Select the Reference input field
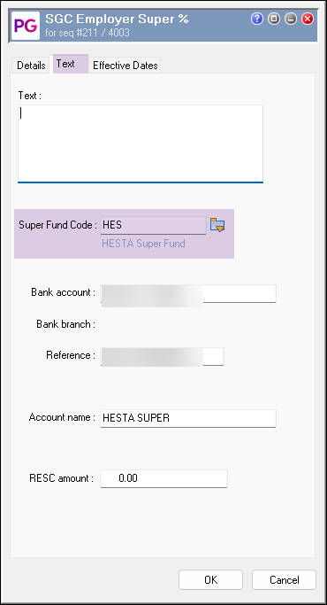Screen dimensions: 327x605 (x=162, y=356)
